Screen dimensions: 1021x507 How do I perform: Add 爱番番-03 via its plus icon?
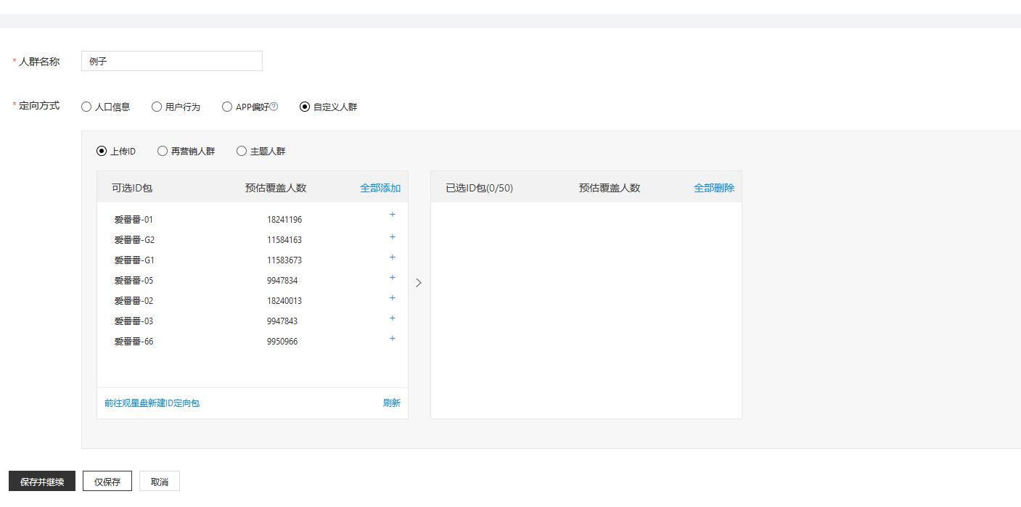[x=393, y=318]
